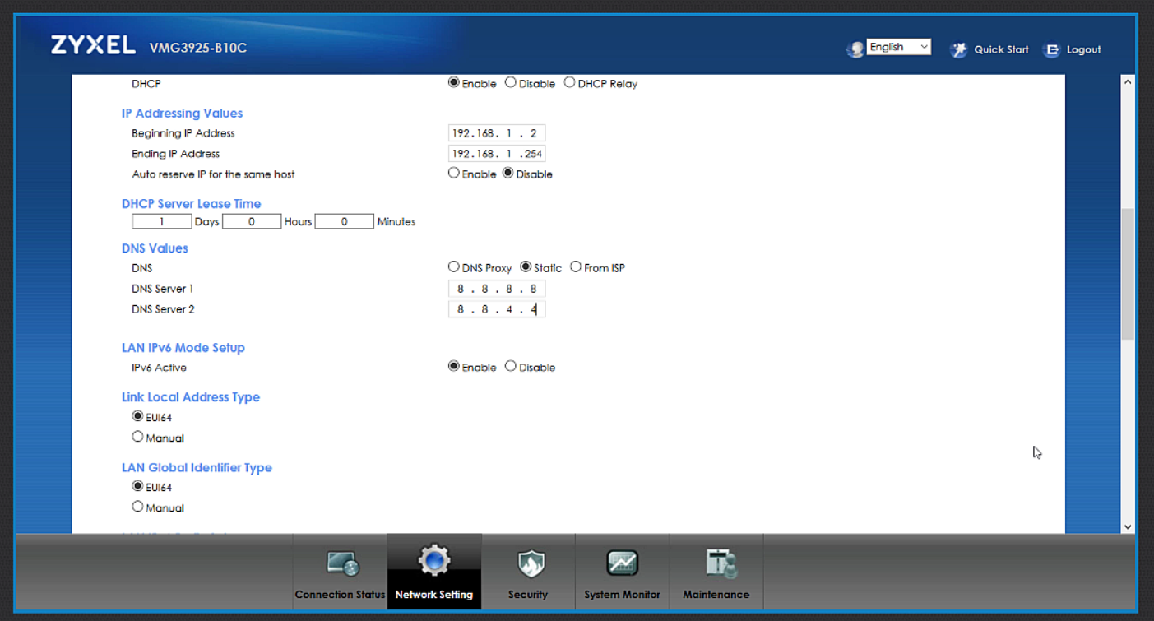Screen dimensions: 1154x621
Task: Click the Quick Start wizard icon
Action: (x=958, y=49)
